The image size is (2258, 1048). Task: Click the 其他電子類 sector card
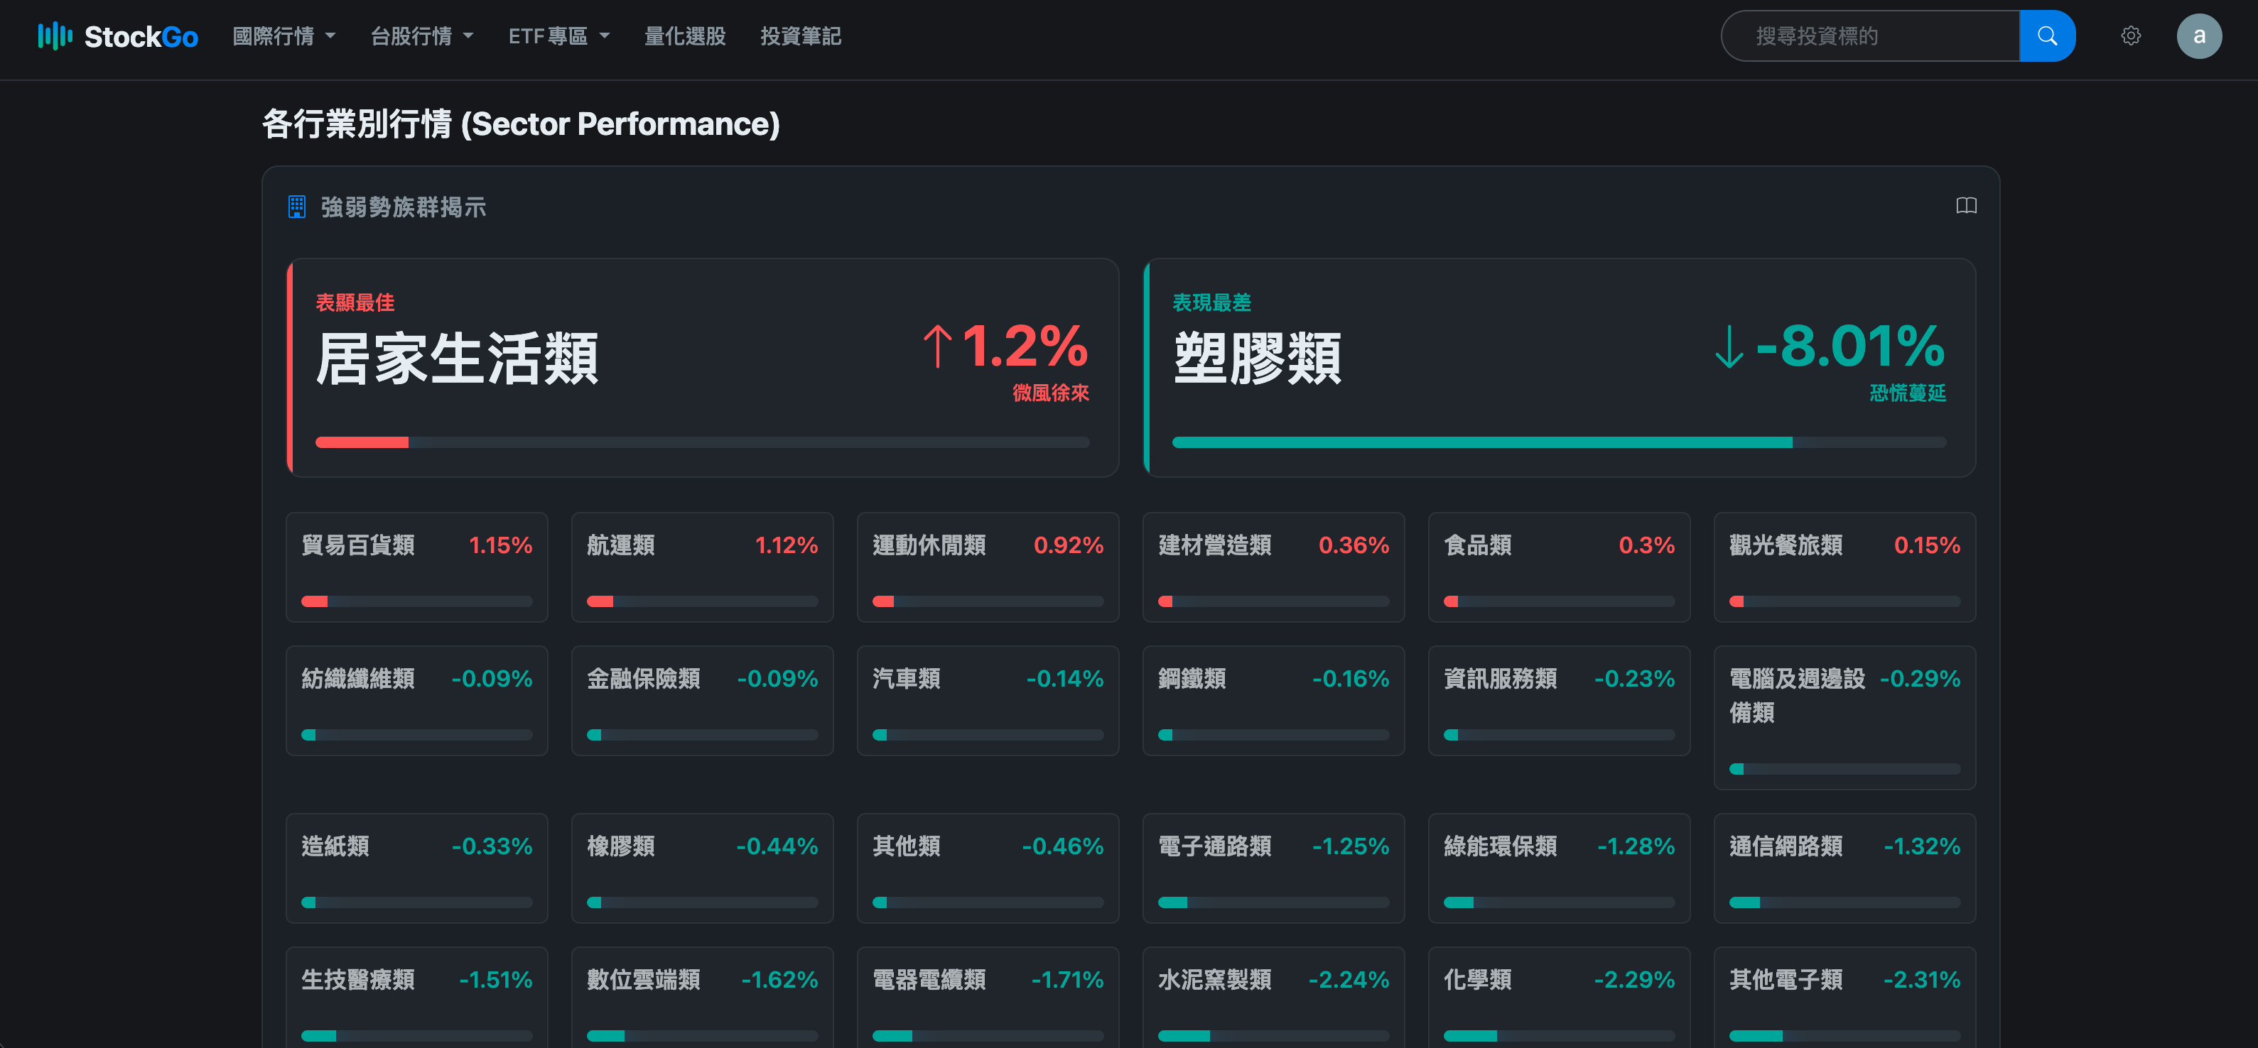click(x=1845, y=997)
